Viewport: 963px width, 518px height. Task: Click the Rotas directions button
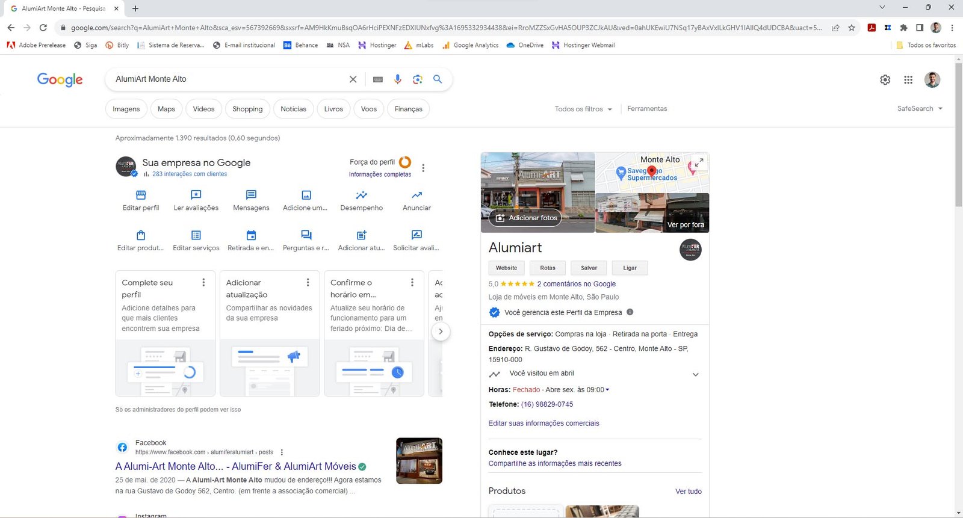pos(548,268)
